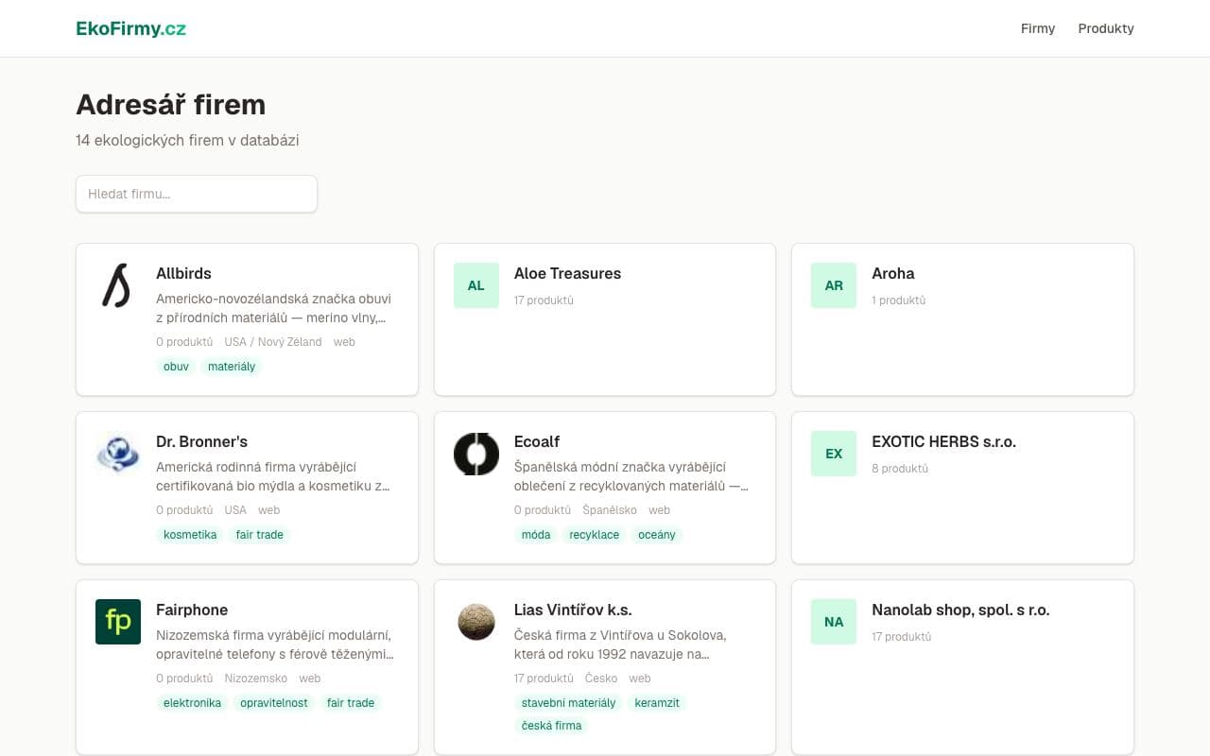Image resolution: width=1210 pixels, height=756 pixels.
Task: Click the Dr. Bronner's description text
Action: (x=273, y=476)
